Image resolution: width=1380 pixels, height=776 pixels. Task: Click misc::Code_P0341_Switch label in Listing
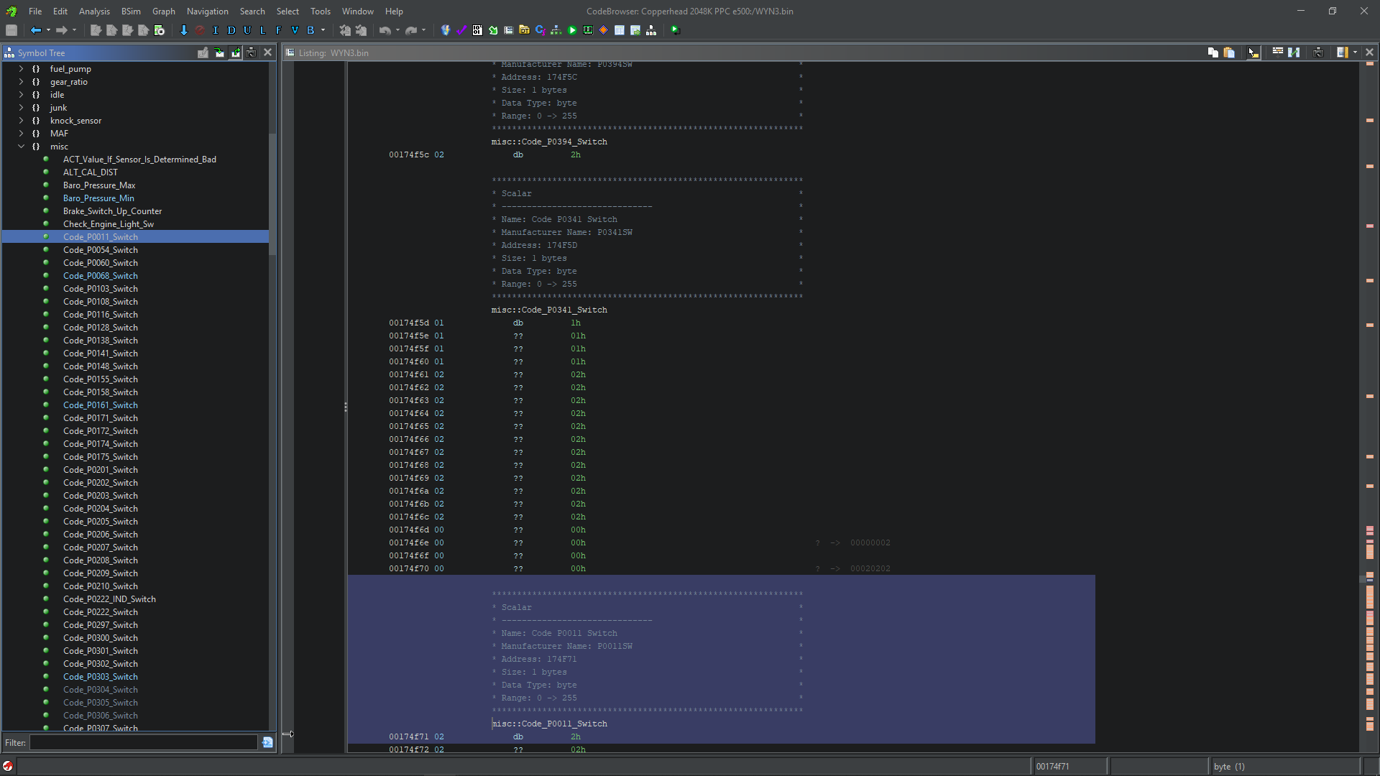tap(549, 310)
